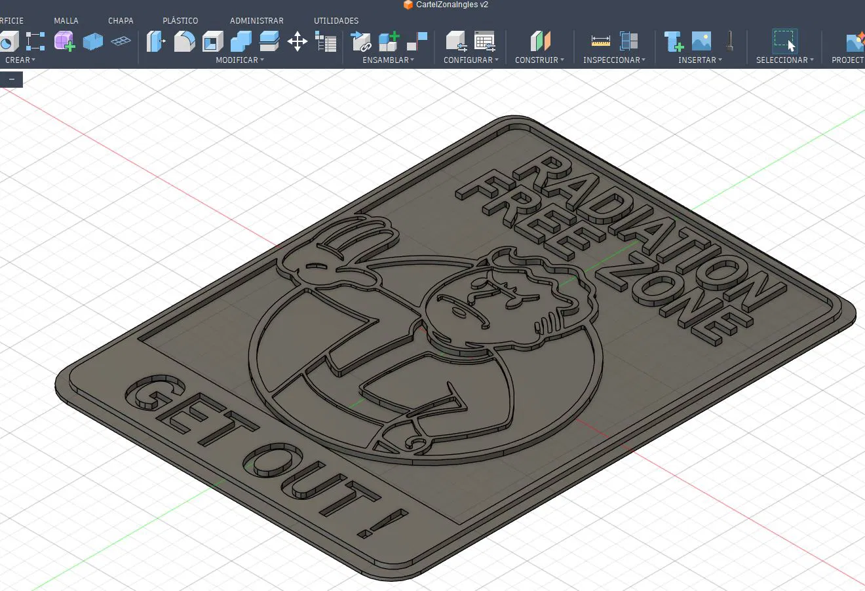The width and height of the screenshot is (865, 591).
Task: Switch to the ADMINISTRAR tab
Action: 257,21
